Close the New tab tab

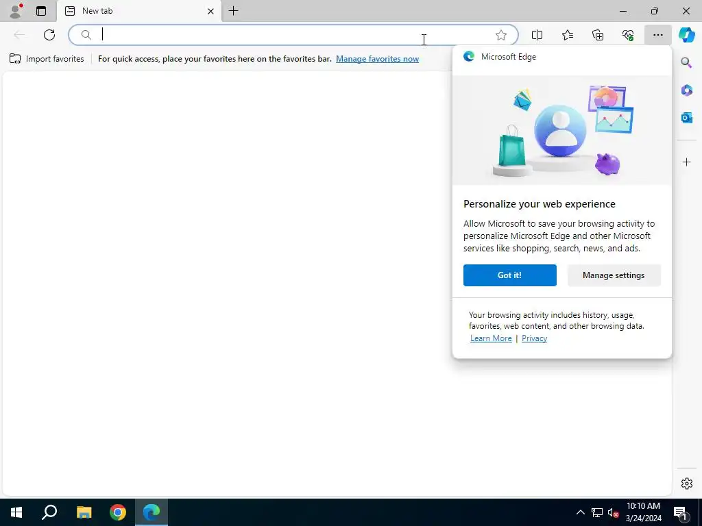(210, 11)
